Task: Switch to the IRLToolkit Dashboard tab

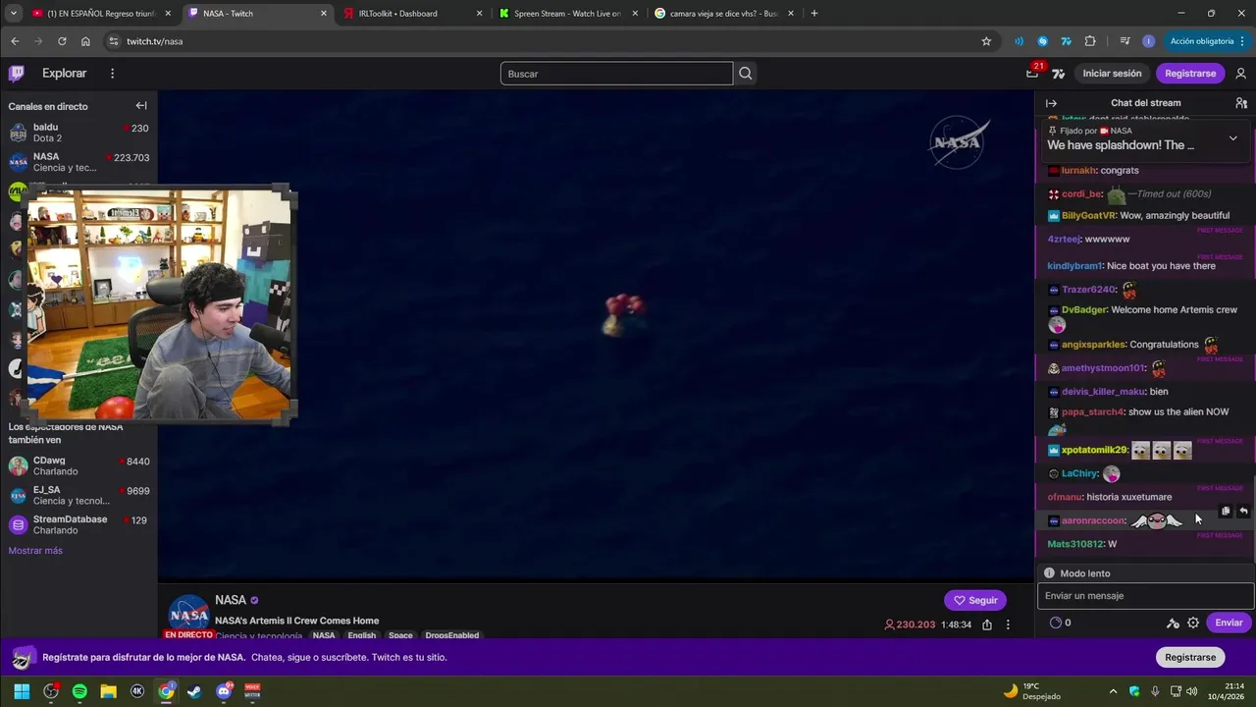Action: point(412,14)
